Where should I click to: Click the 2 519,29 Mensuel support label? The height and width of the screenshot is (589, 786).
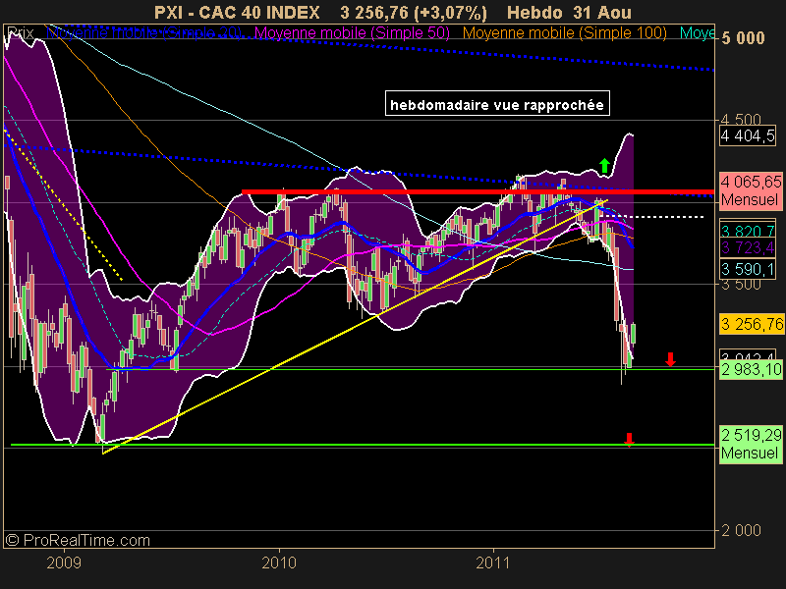[x=751, y=444]
